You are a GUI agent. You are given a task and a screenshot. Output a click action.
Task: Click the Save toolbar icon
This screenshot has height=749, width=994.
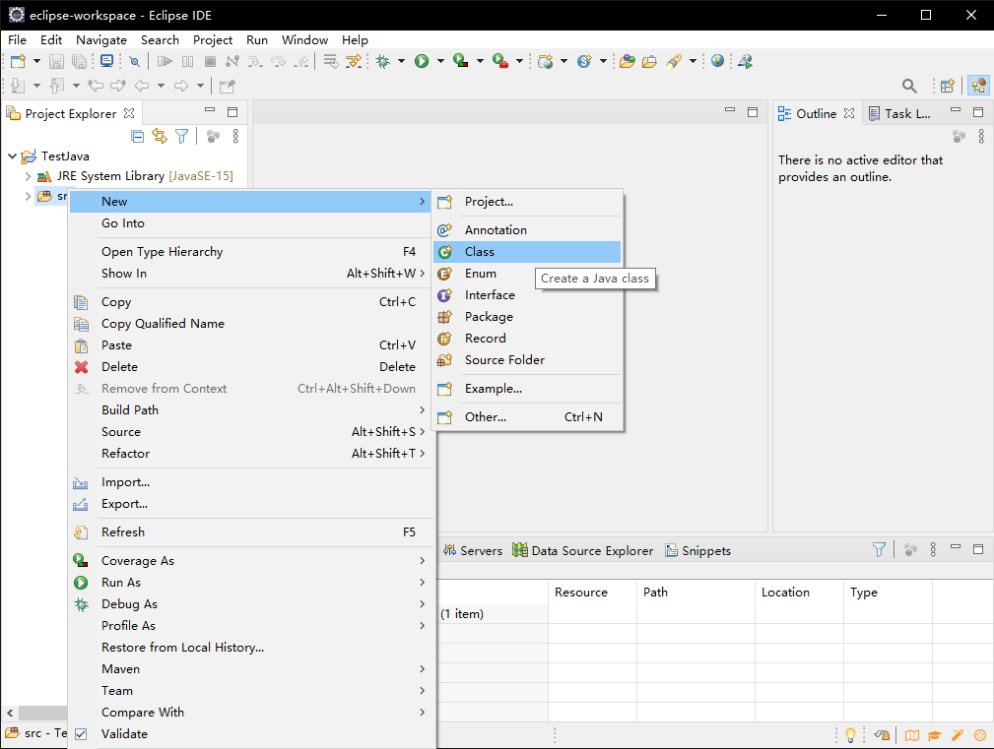coord(56,61)
